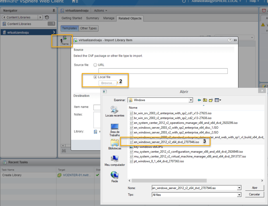The width and height of the screenshot is (268, 206).
Task: Click the Import Library Item toolbar icon
Action: point(65,38)
